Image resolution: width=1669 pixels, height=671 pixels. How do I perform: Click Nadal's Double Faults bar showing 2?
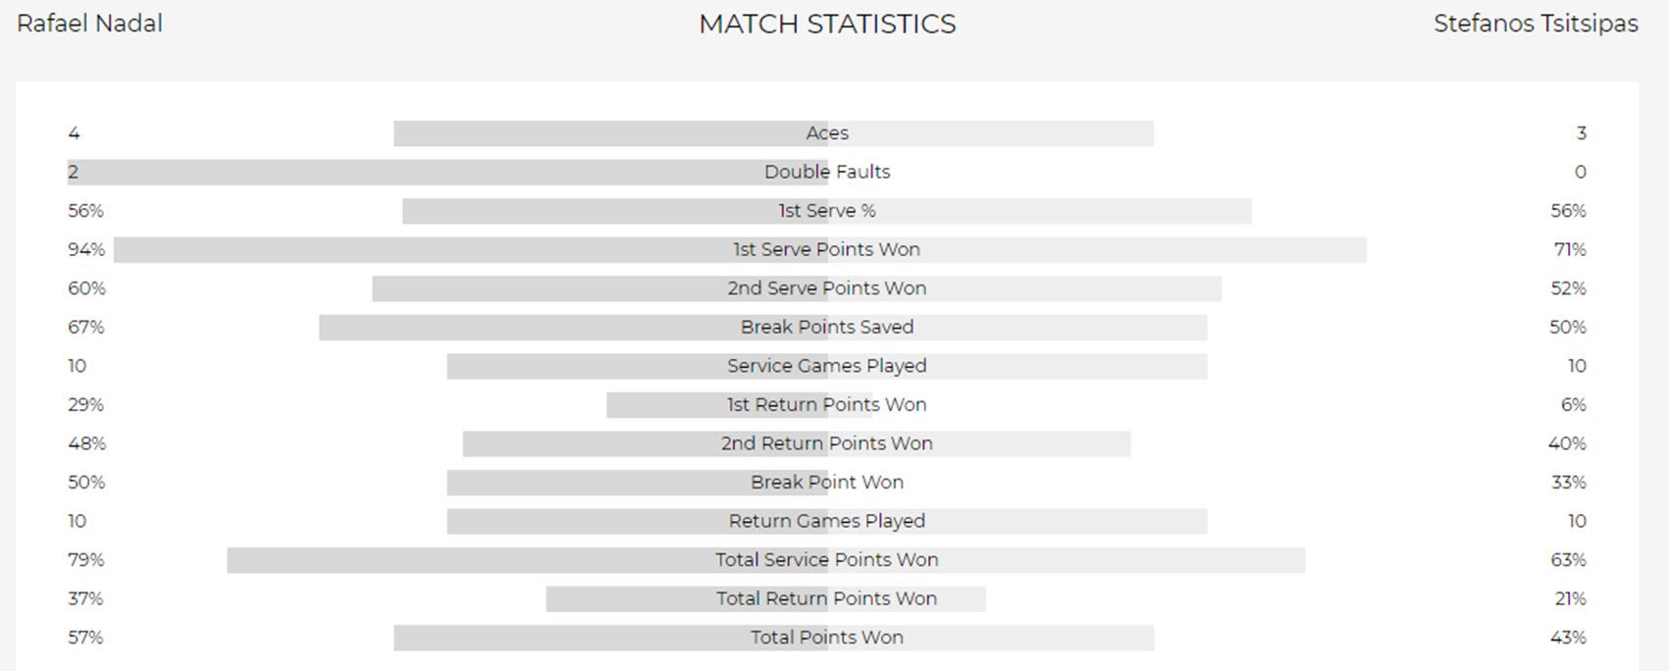[x=392, y=172]
